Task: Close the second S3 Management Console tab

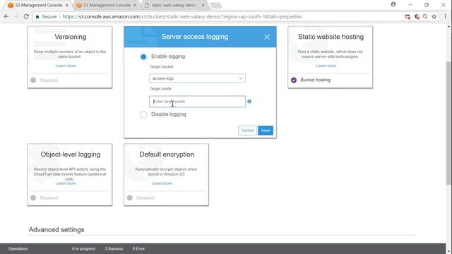Action: (x=135, y=5)
